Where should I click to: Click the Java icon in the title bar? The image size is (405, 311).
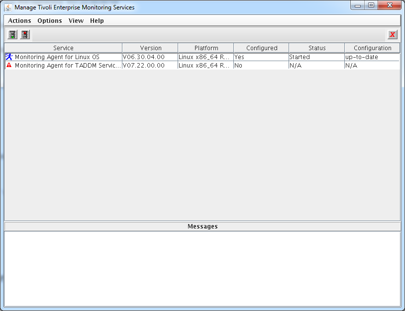(x=8, y=7)
